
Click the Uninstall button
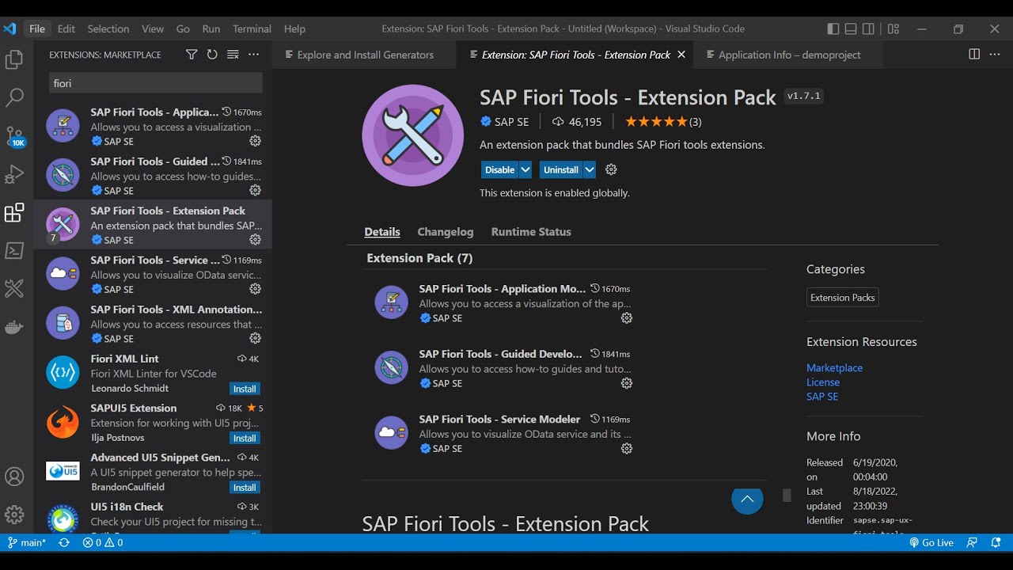click(x=561, y=169)
